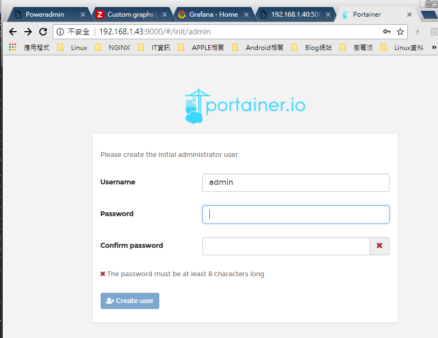Click the 應用程式 apps bookmark
The image size is (438, 338).
(37, 48)
